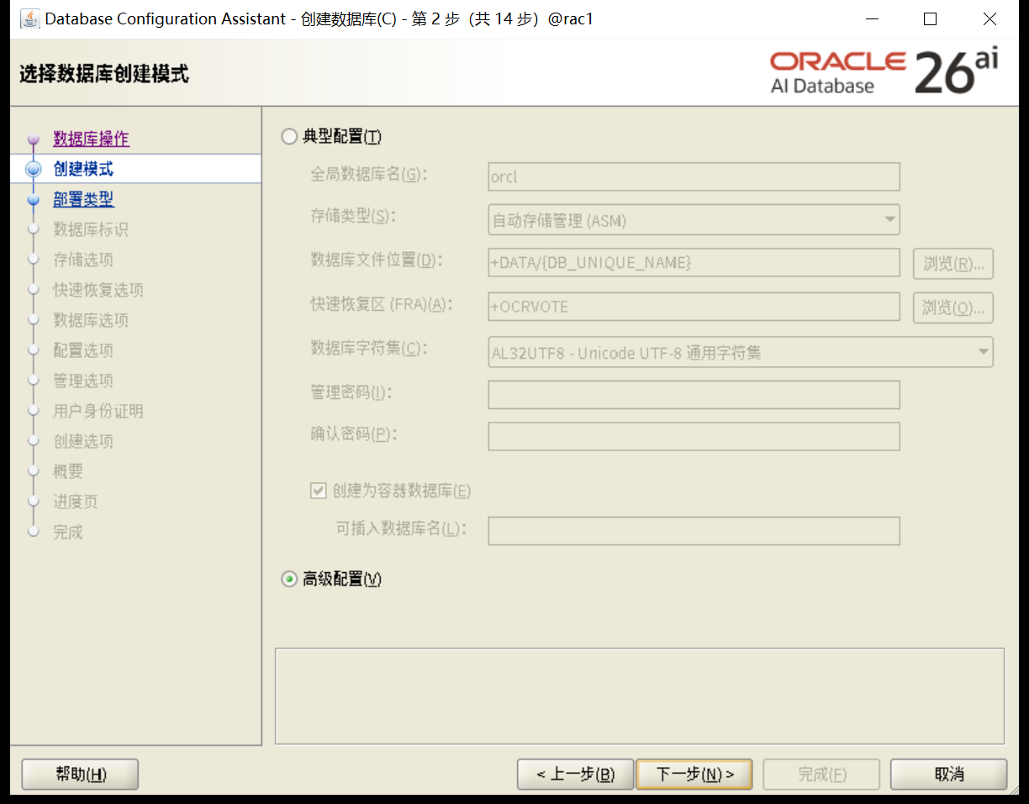This screenshot has height=804, width=1029.
Task: Go back with the 上一步(B) button
Action: pos(575,774)
